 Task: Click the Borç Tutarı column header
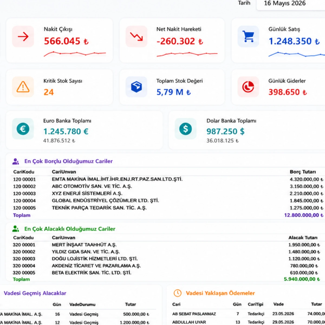pos(303,172)
